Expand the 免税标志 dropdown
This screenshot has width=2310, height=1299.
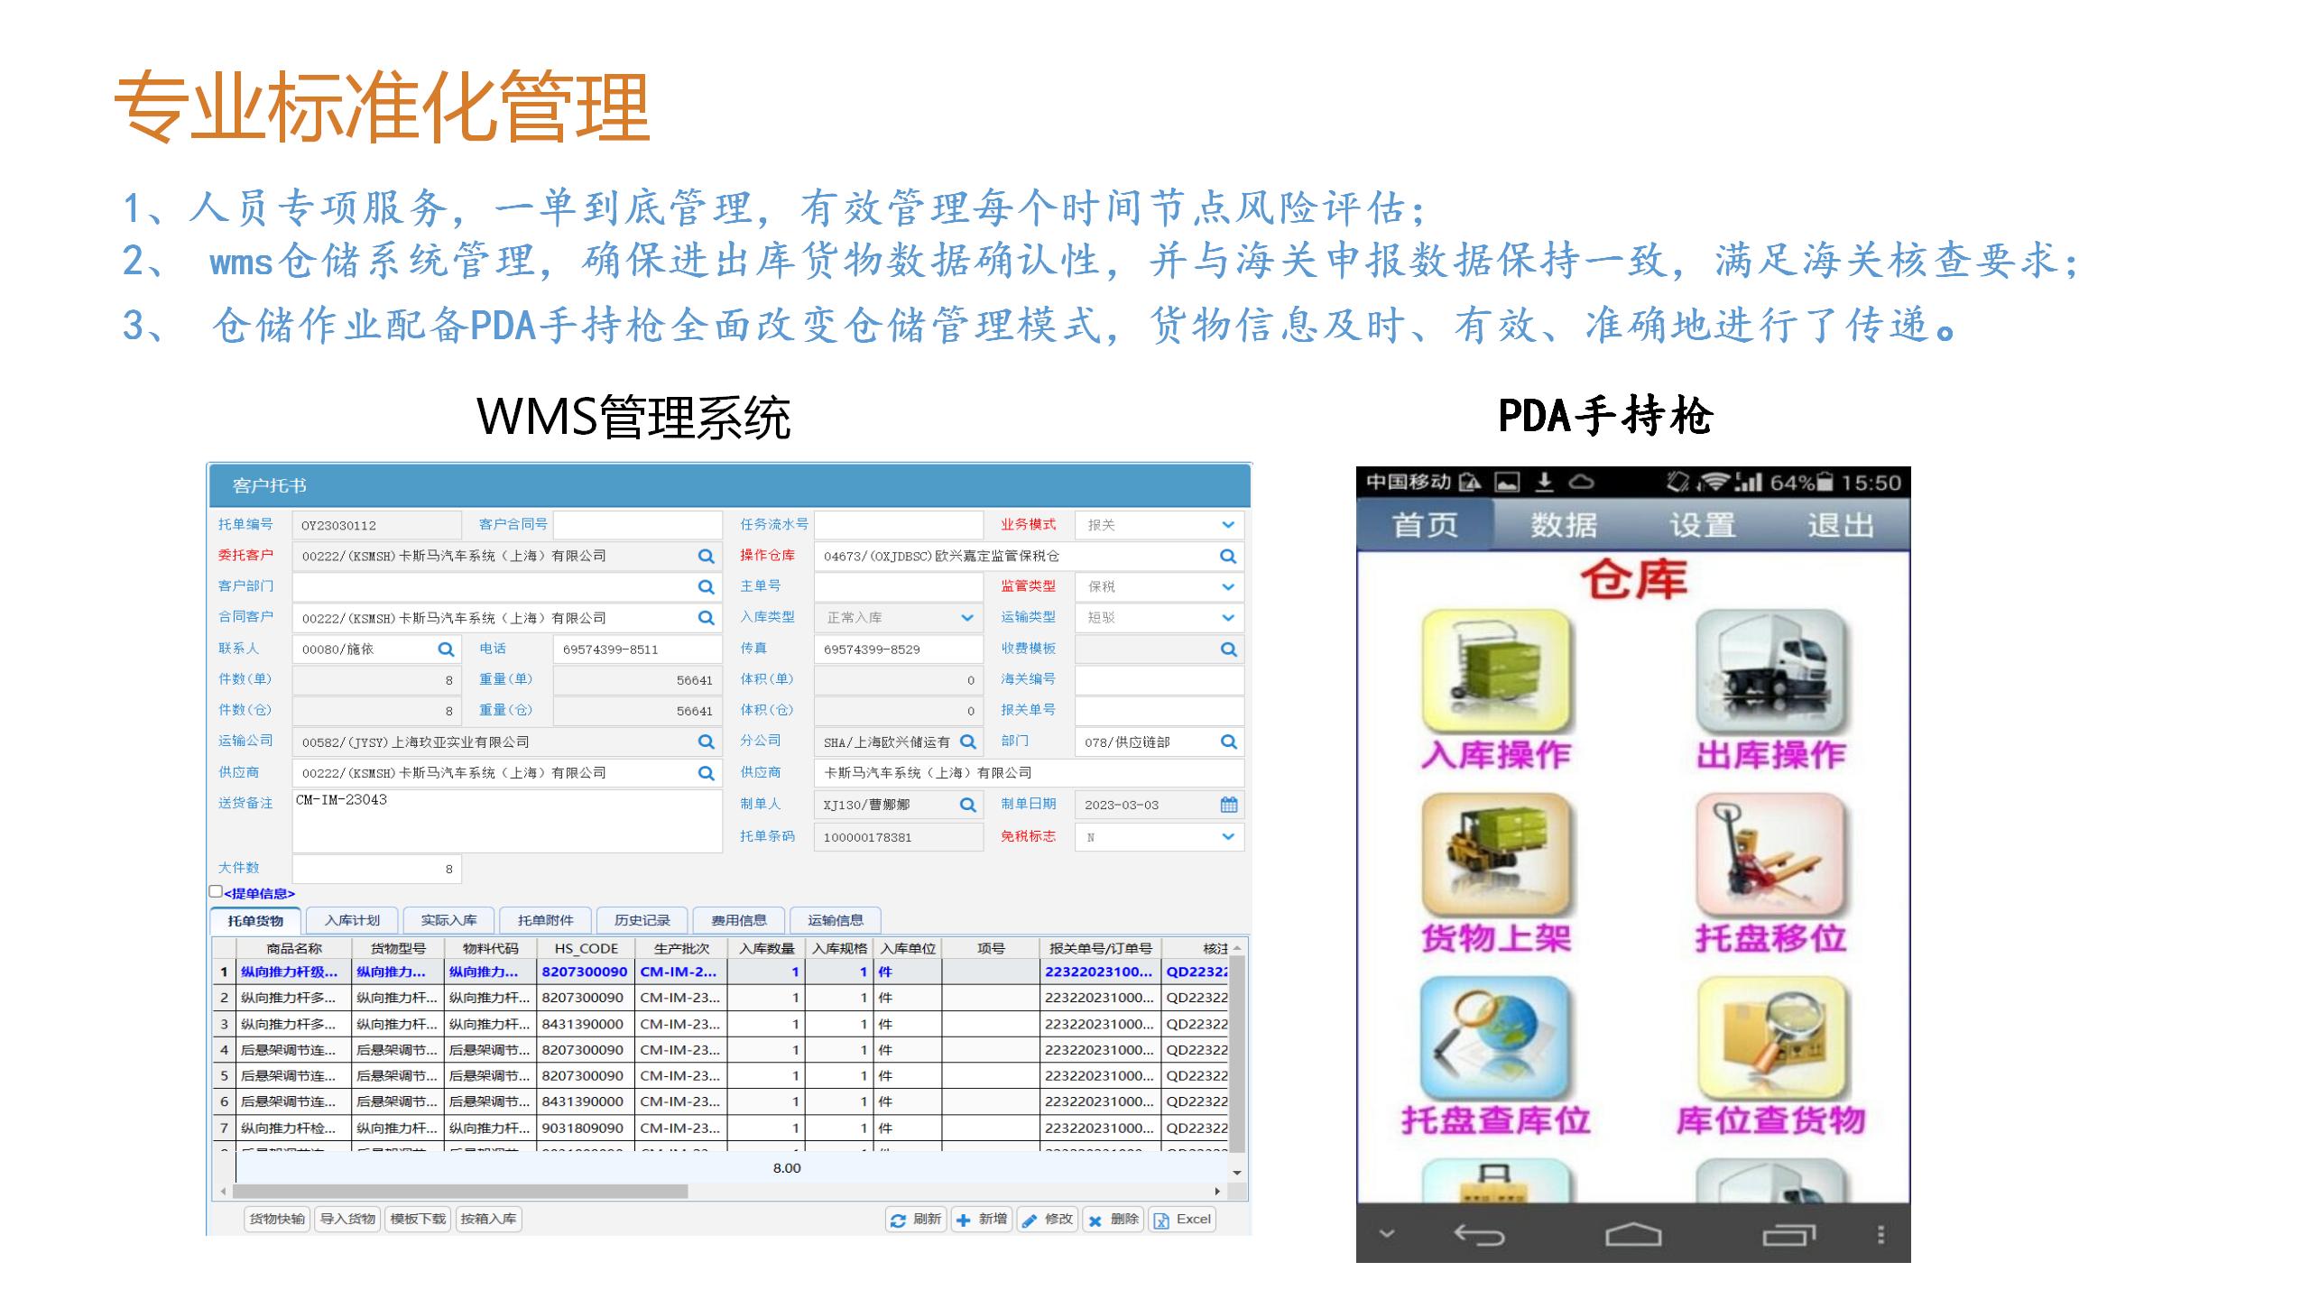[x=1228, y=836]
